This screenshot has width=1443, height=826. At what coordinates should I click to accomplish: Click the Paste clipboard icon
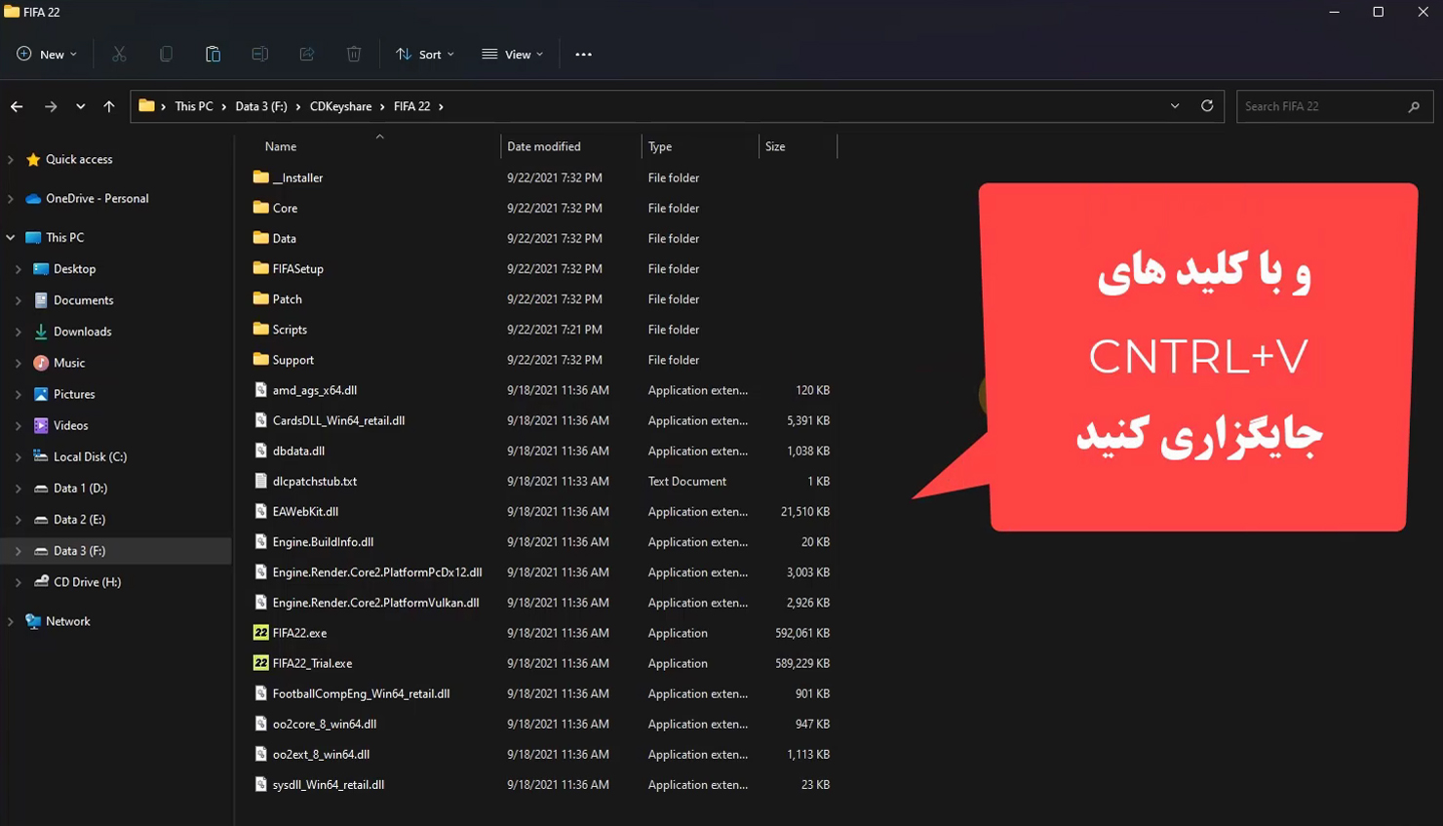coord(213,55)
